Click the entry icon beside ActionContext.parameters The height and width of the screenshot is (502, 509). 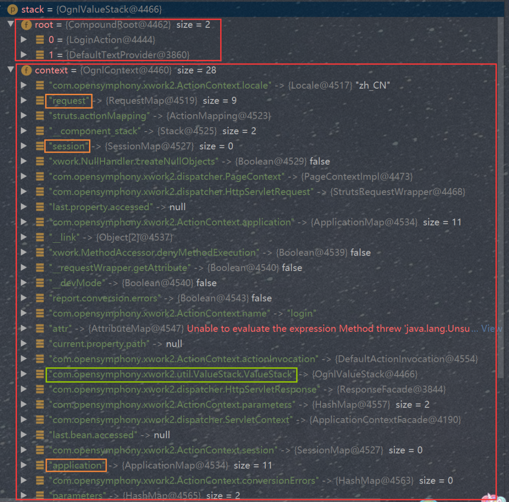tap(40, 404)
